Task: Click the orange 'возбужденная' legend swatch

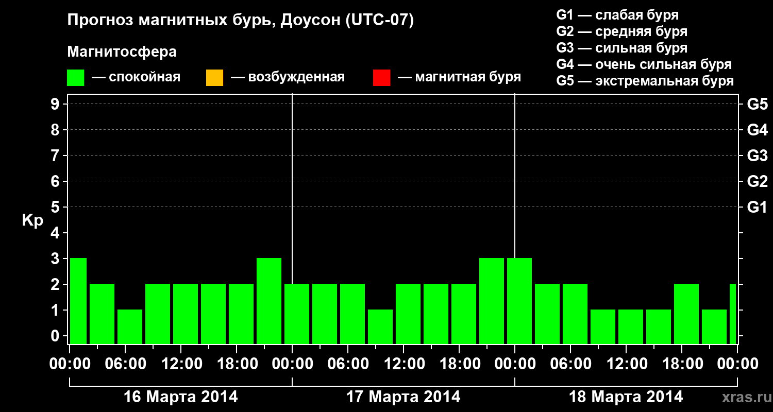Action: [214, 78]
